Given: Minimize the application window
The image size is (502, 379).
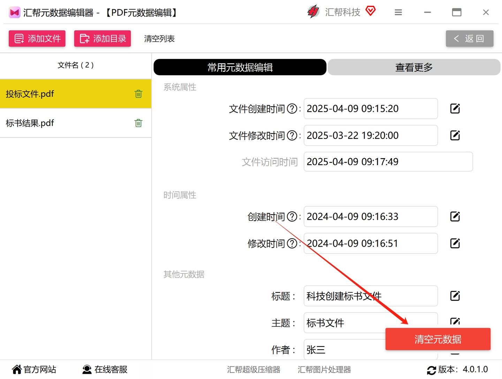Looking at the screenshot, I should pyautogui.click(x=428, y=13).
